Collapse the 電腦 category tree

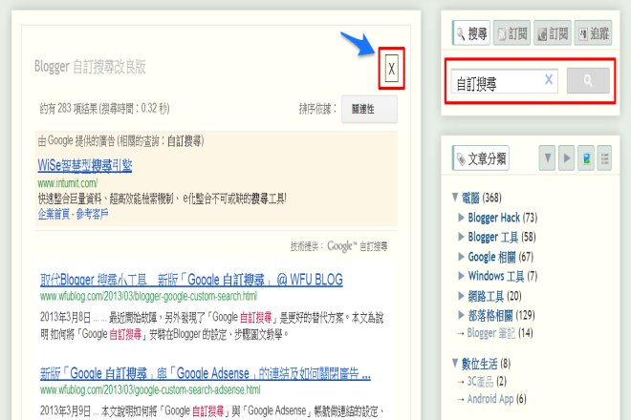click(455, 197)
